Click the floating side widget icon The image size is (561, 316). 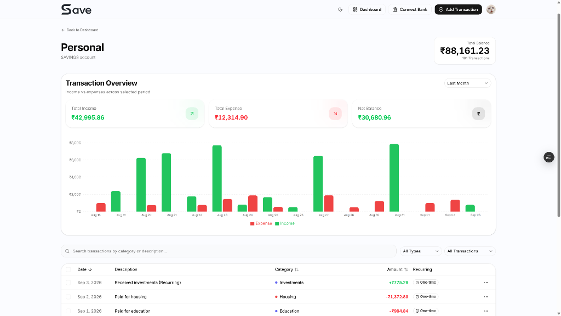548,157
